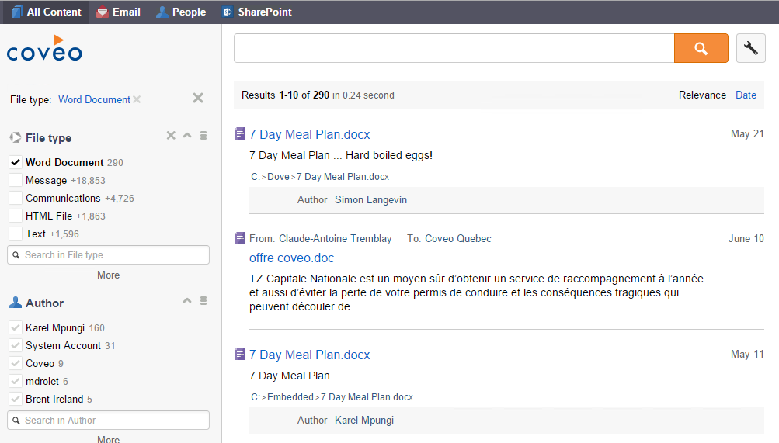Image resolution: width=779 pixels, height=443 pixels.
Task: Toggle System Account author checkbox
Action: point(16,345)
